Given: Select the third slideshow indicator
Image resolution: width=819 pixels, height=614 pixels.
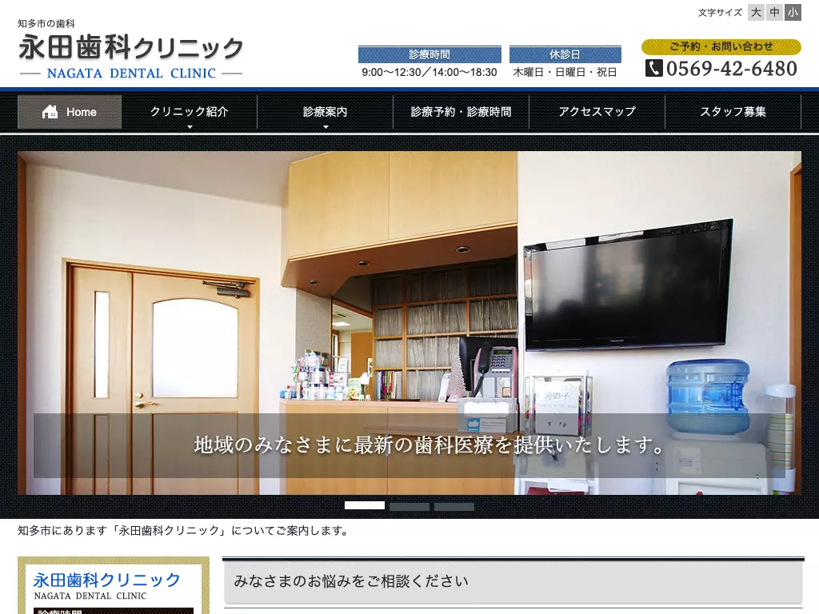Looking at the screenshot, I should click(454, 506).
